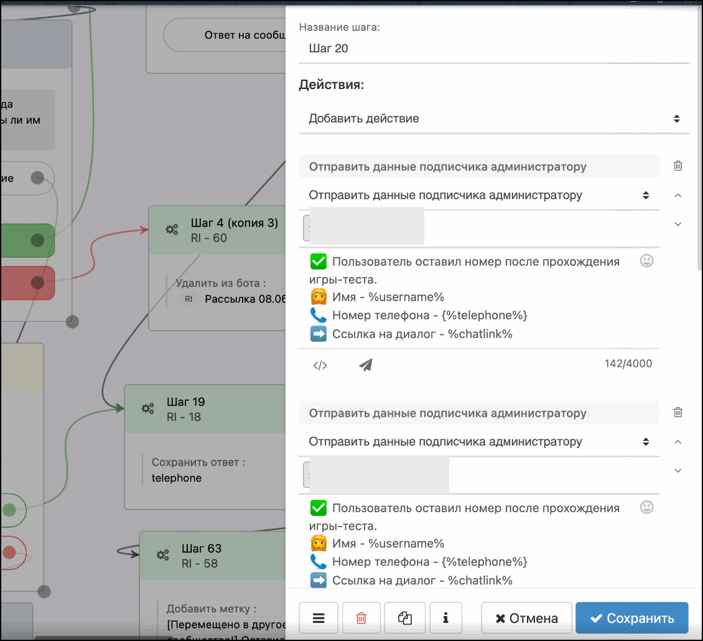Click the 'Сохранить' button
The width and height of the screenshot is (703, 641).
631,618
